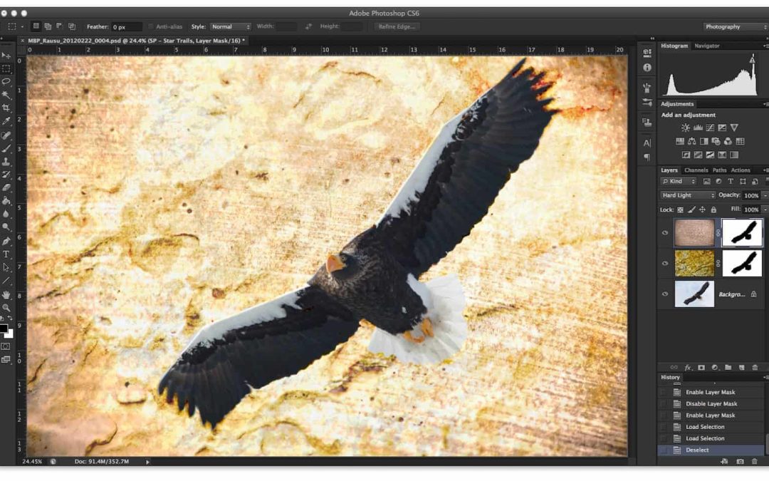Switch to the Navigator tab
The width and height of the screenshot is (769, 481).
click(x=706, y=46)
